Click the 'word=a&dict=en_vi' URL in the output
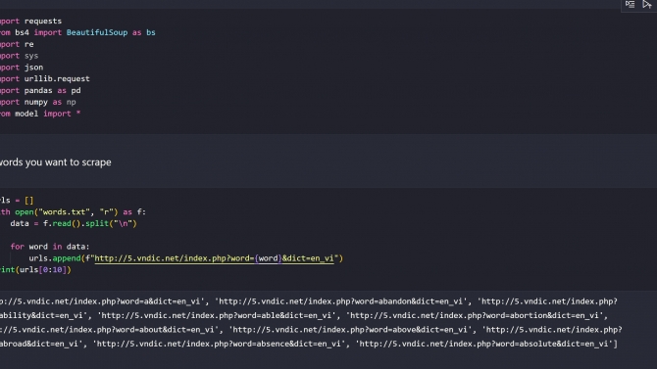 point(102,301)
